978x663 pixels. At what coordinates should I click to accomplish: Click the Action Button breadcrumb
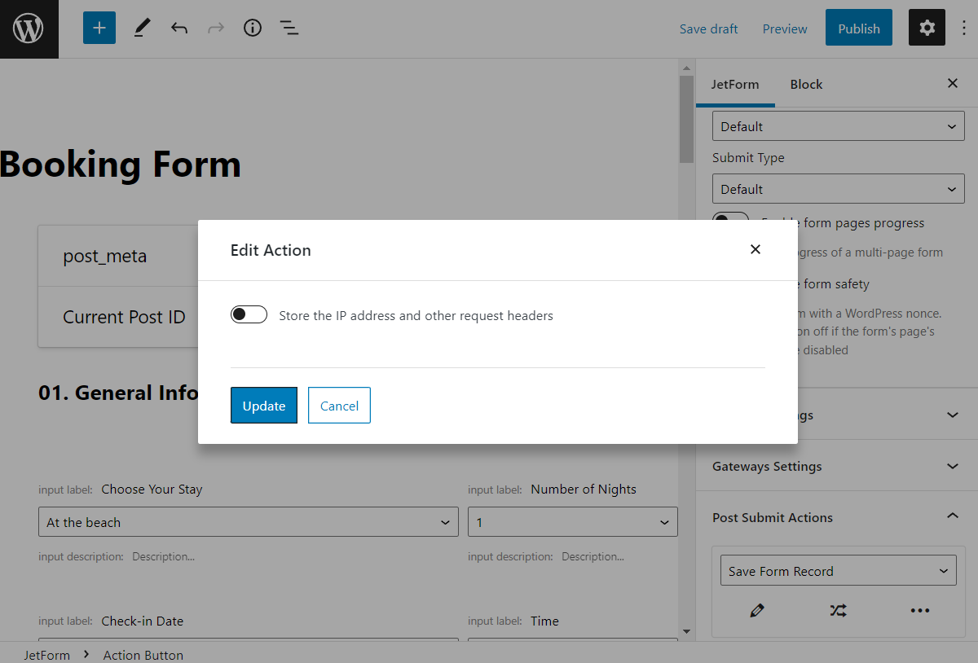[x=143, y=655]
